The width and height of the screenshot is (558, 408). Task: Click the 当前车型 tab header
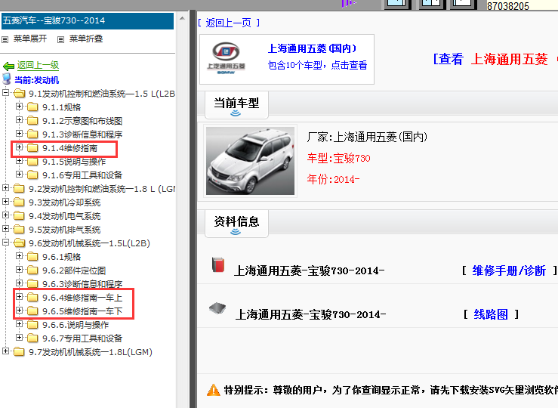coord(236,105)
